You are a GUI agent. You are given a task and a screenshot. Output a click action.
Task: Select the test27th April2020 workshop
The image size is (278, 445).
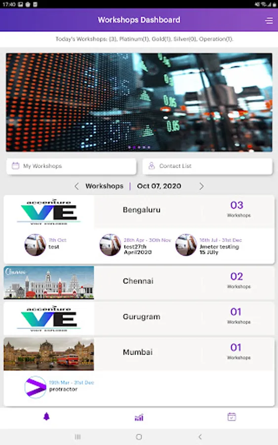pyautogui.click(x=135, y=245)
